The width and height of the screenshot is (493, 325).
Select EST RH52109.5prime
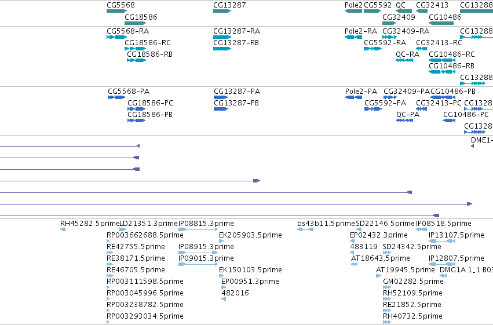click(387, 300)
